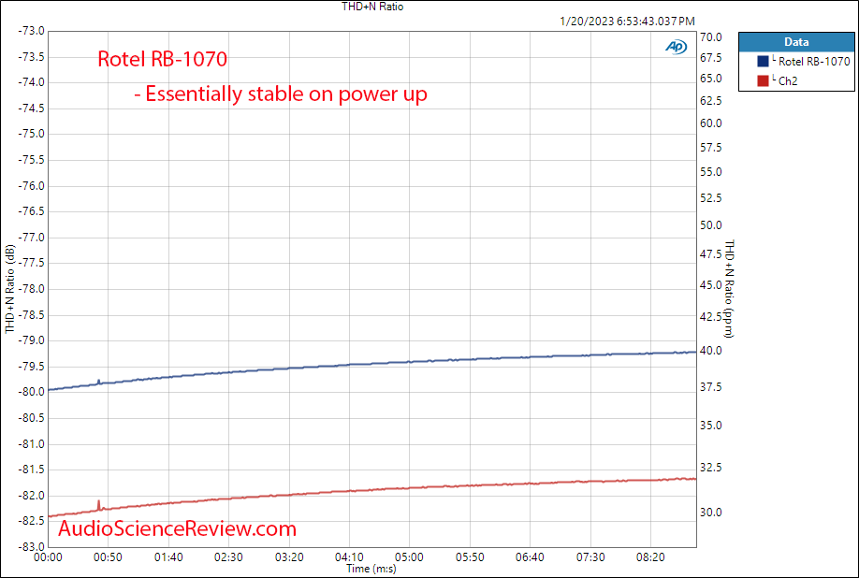Click the red Rotel RB-1070 annotation text

point(162,59)
